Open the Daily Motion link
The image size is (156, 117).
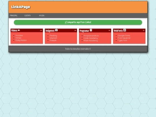(x=21, y=40)
